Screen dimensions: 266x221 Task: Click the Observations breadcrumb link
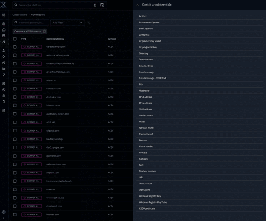click(x=20, y=14)
